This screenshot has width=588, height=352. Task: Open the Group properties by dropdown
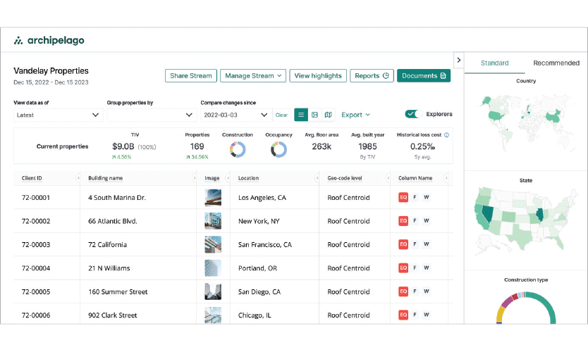(x=152, y=115)
